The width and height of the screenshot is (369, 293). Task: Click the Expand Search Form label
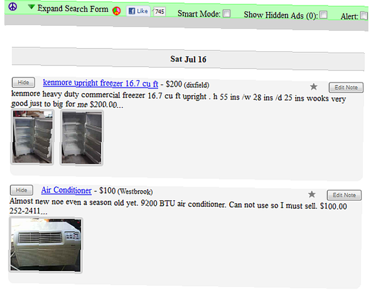tap(73, 9)
